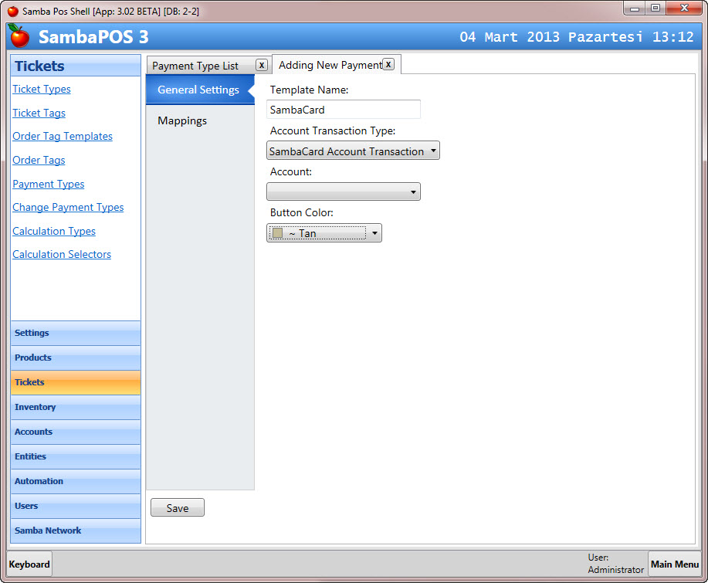Click into the Template Name field
Viewport: 708px width, 583px height.
(x=344, y=110)
